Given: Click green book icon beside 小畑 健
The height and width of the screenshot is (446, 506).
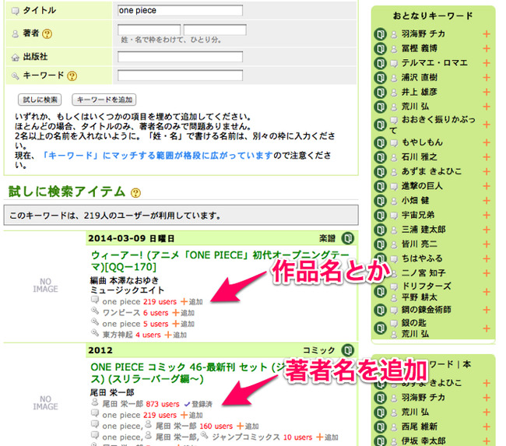Looking at the screenshot, I should pyautogui.click(x=380, y=200).
